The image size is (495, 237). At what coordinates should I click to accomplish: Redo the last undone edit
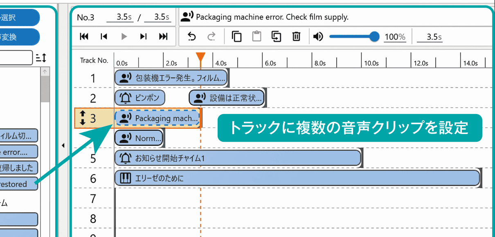(x=211, y=37)
